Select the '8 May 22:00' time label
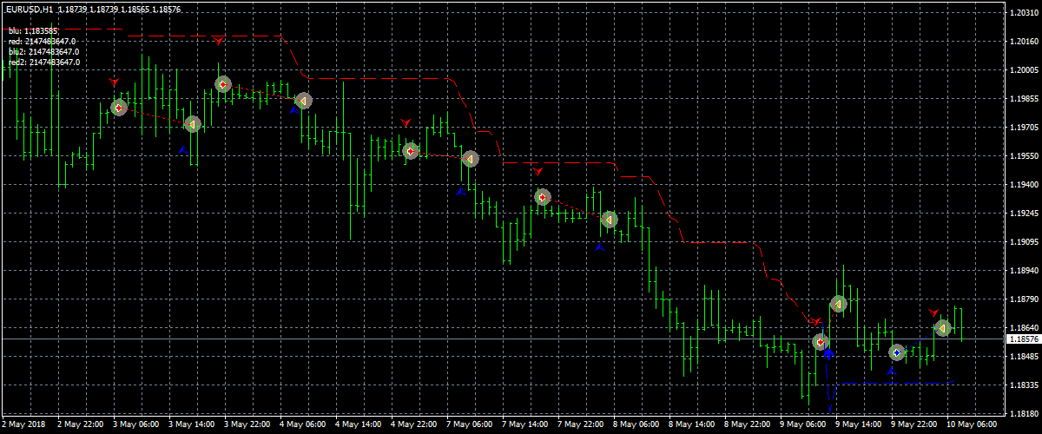 (747, 426)
